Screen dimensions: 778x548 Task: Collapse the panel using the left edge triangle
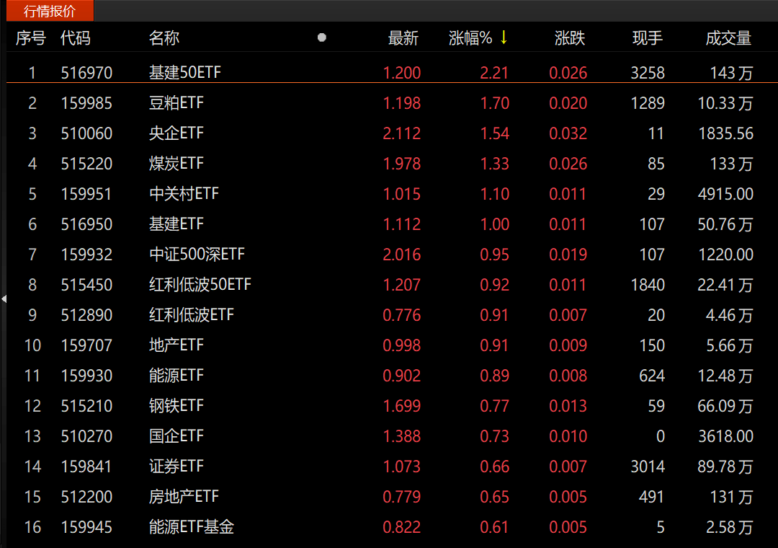click(4, 298)
